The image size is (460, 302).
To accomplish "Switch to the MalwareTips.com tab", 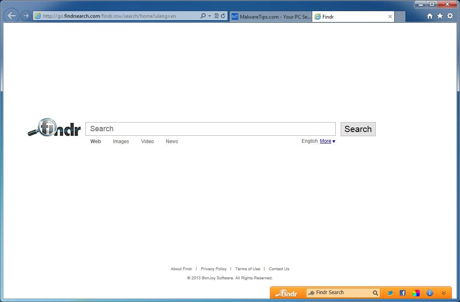I will pos(271,17).
